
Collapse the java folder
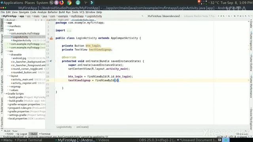(6, 30)
